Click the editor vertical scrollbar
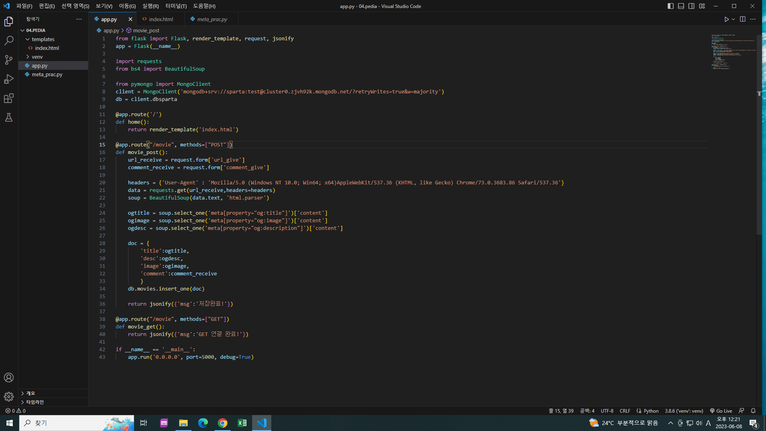766x431 pixels. [759, 134]
